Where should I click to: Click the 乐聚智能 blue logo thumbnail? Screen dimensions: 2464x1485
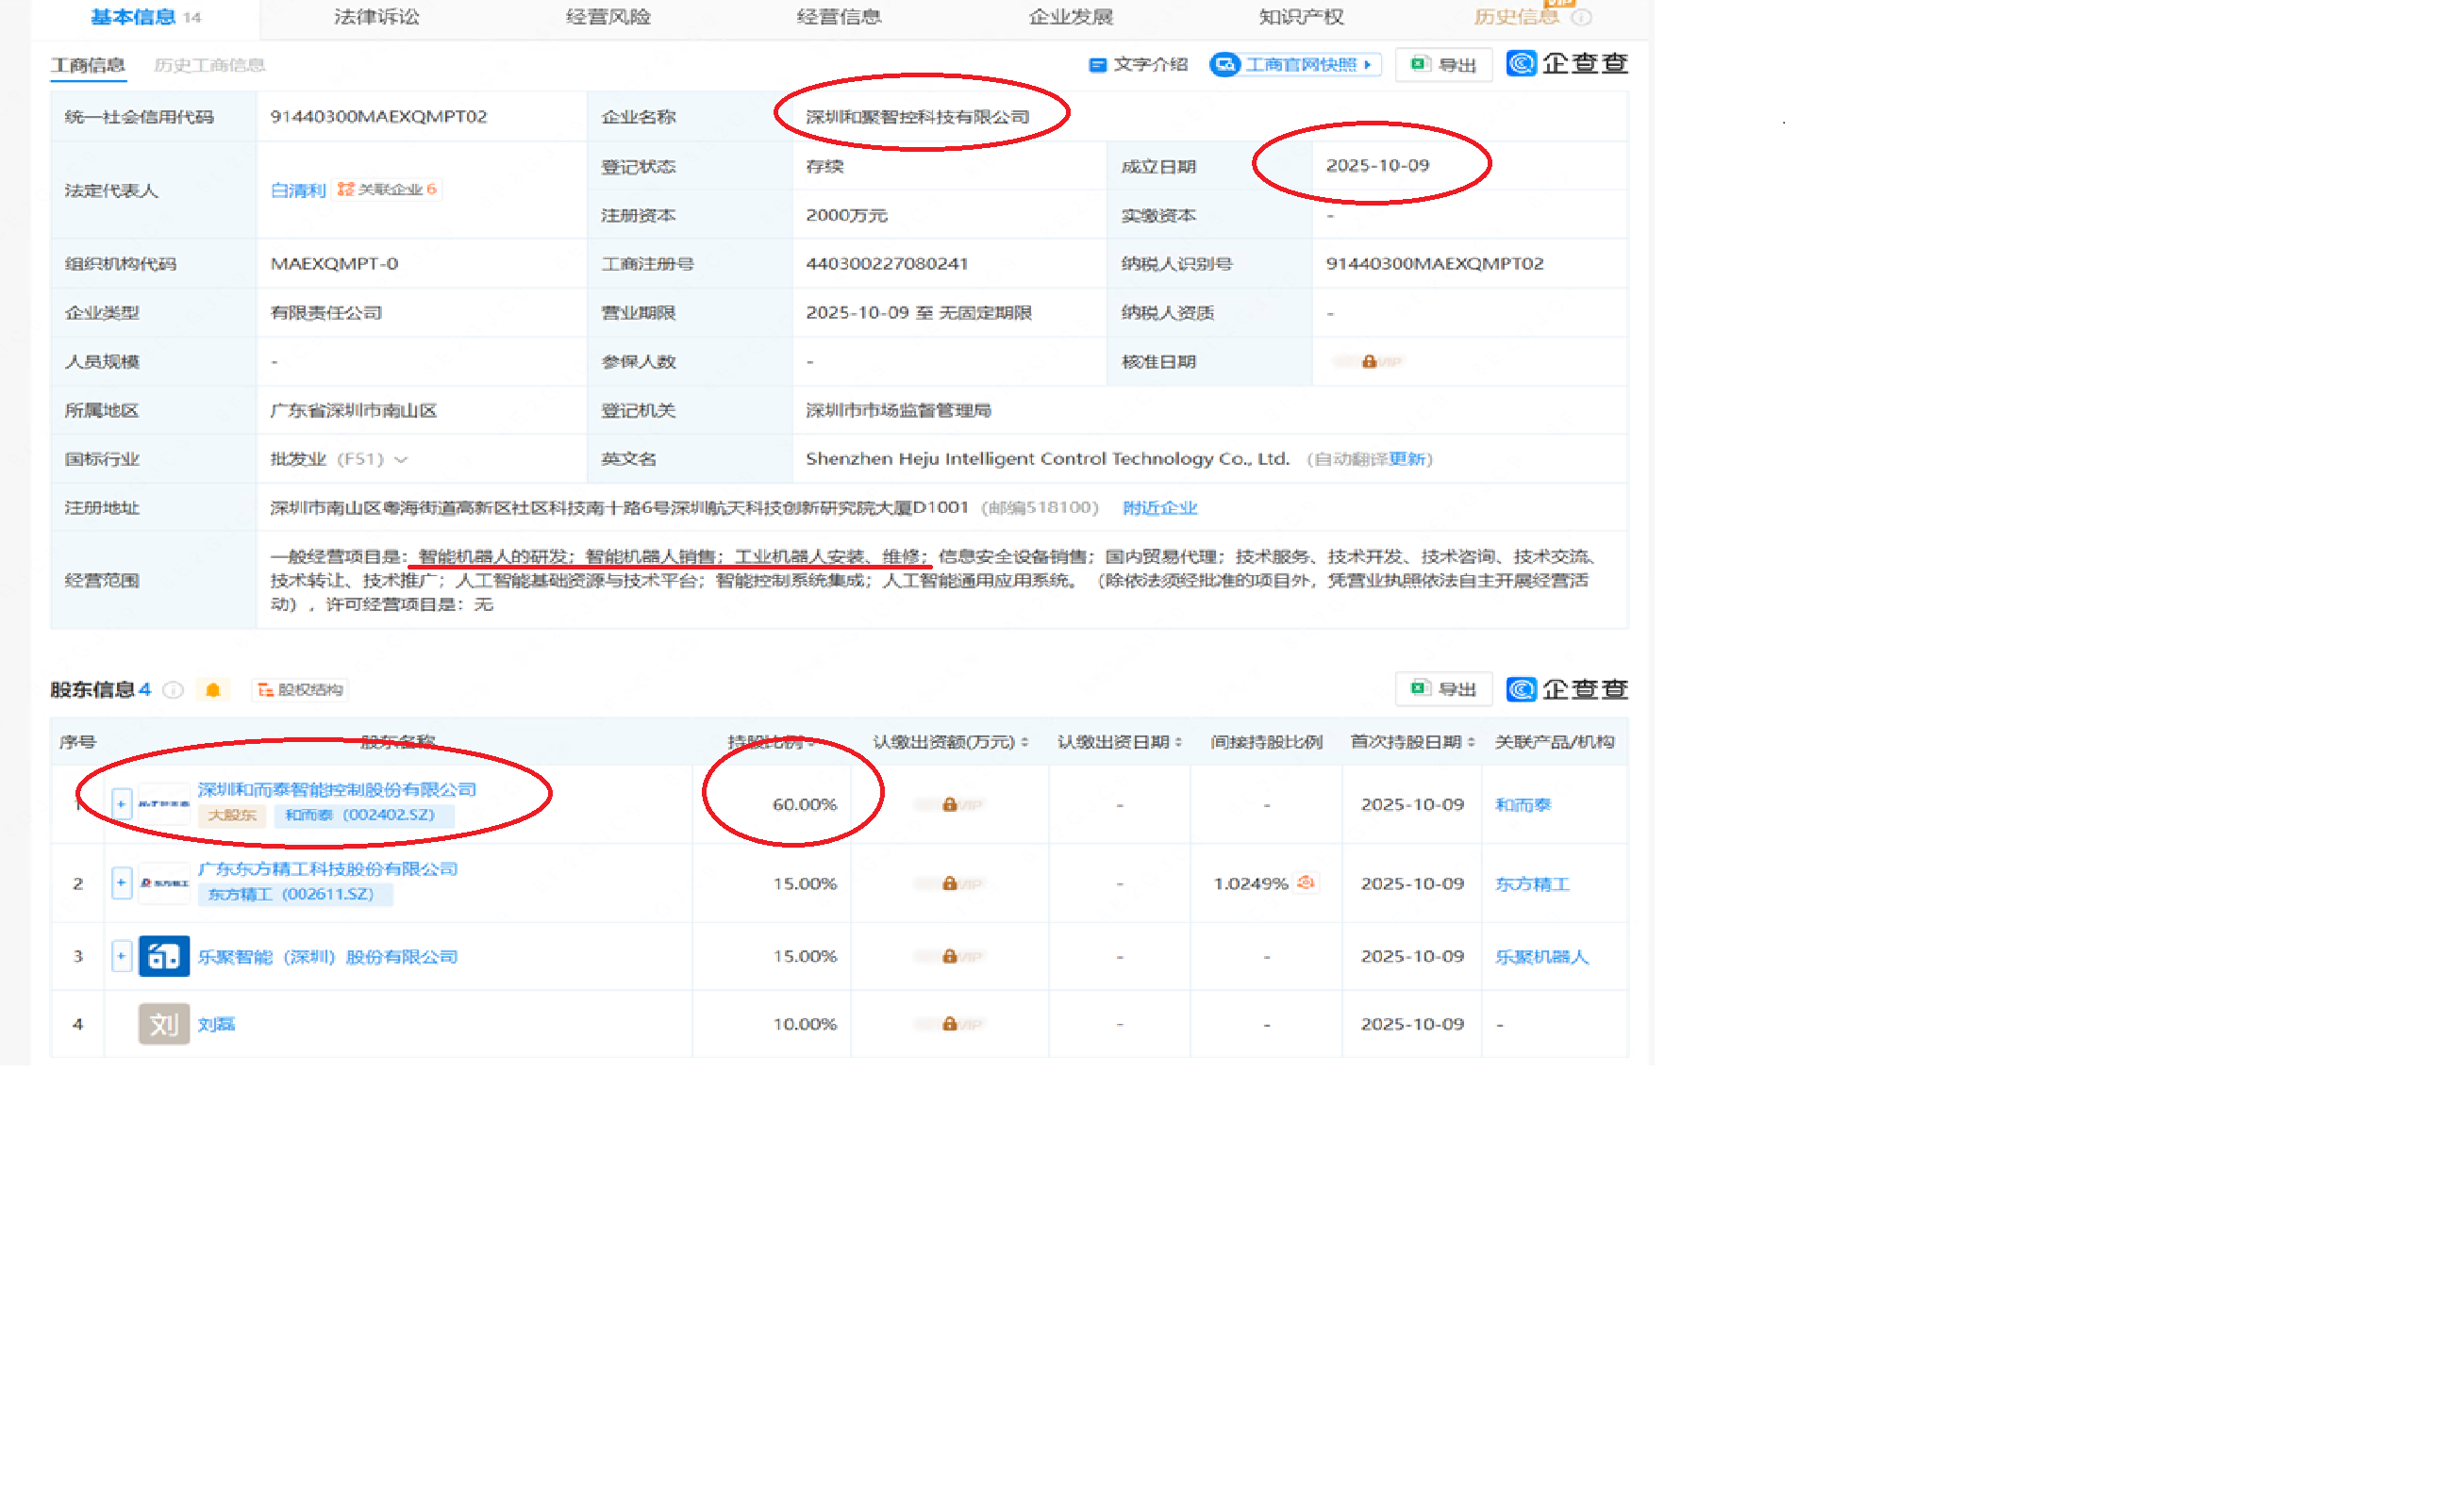[164, 956]
